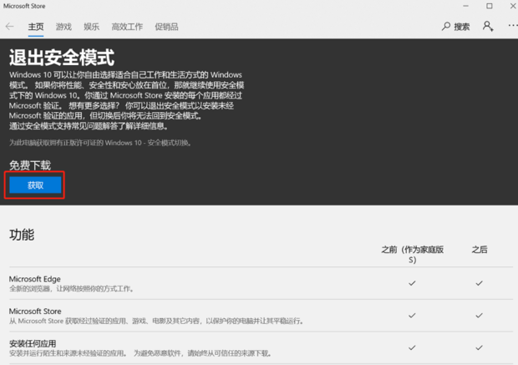The image size is (518, 365).
Task: Click the 免费下载 label
Action: coord(30,165)
